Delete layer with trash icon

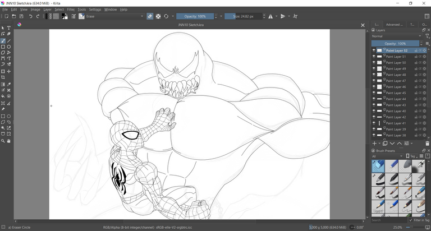tap(427, 144)
